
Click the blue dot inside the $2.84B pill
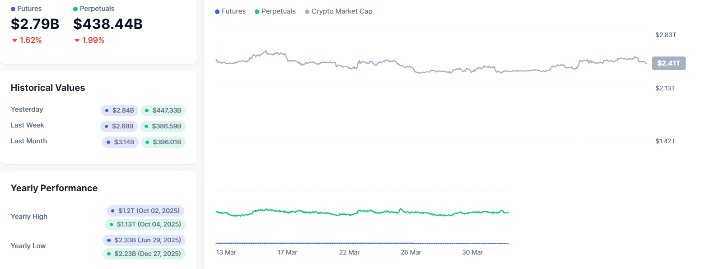click(x=107, y=110)
